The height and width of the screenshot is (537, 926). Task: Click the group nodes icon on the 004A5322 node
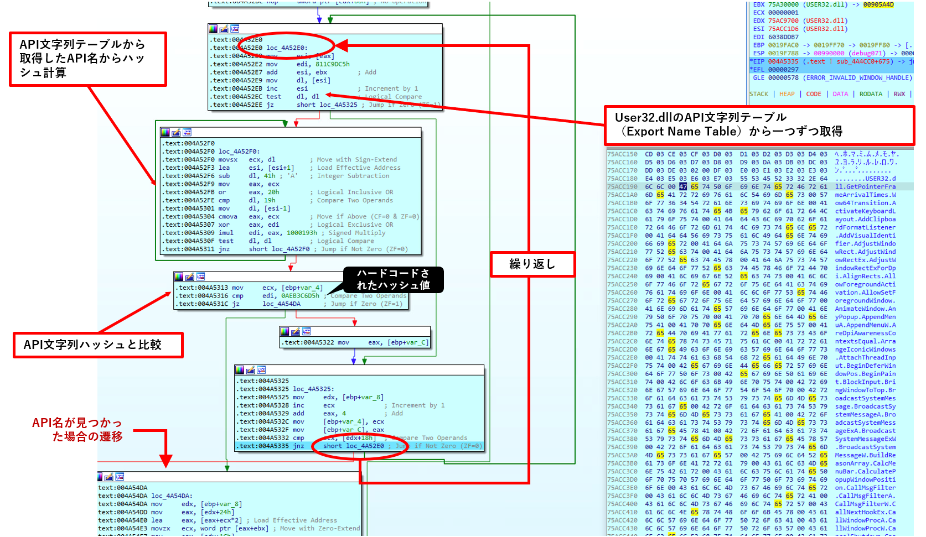(x=307, y=331)
